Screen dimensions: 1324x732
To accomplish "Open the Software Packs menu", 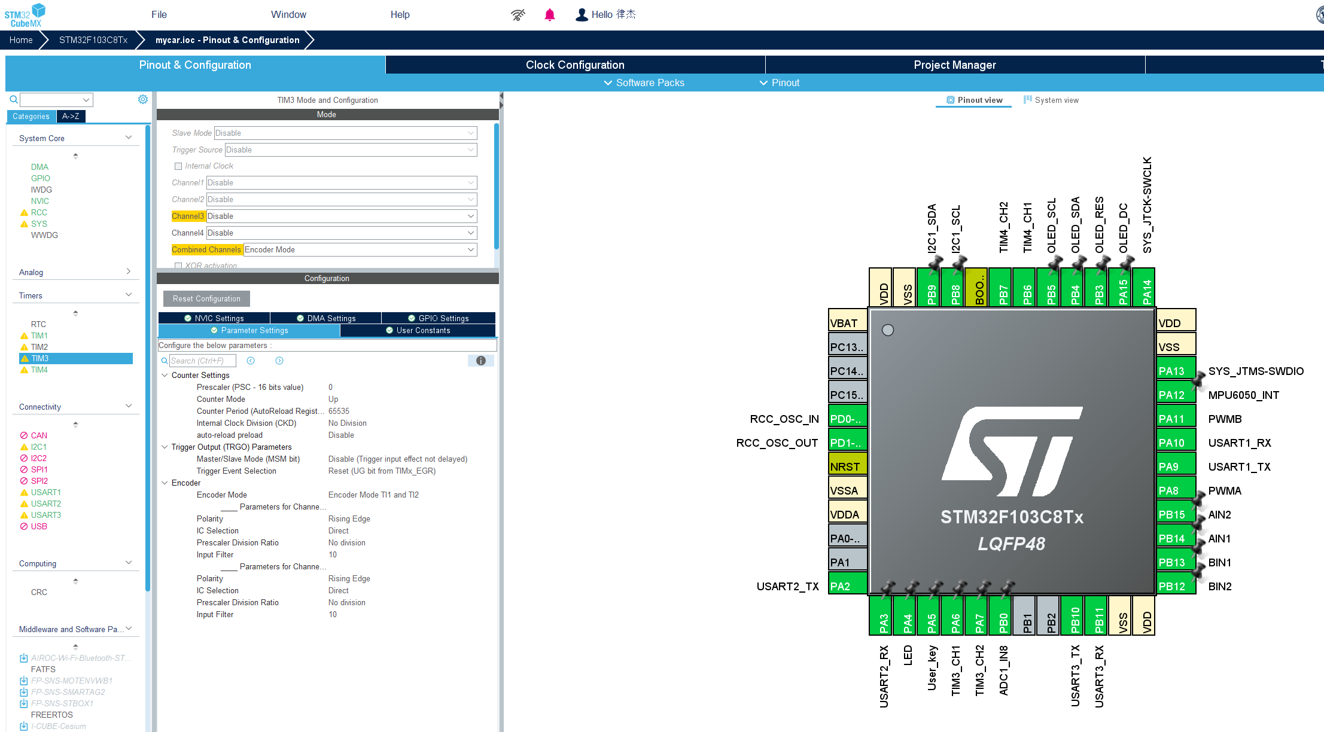I will [x=644, y=83].
